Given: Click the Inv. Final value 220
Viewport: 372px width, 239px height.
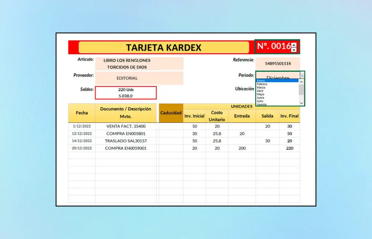Looking at the screenshot, I should [290, 148].
